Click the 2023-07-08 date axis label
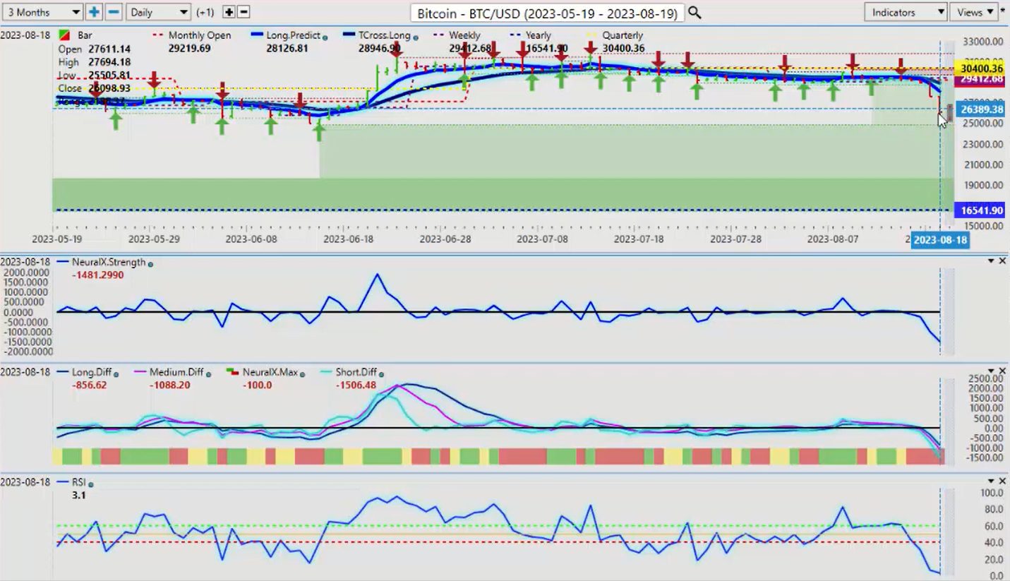Image resolution: width=1010 pixels, height=581 pixels. click(542, 239)
